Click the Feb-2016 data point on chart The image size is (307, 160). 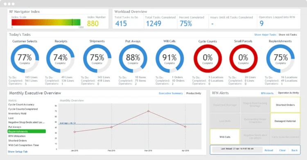point(112,127)
